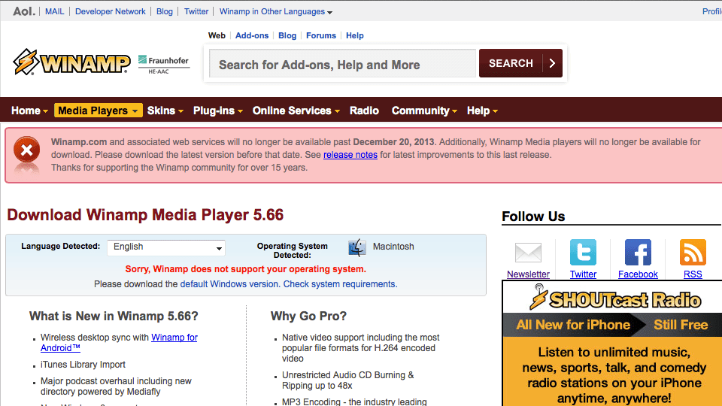
Task: Click the Profile link at top right
Action: tap(712, 11)
